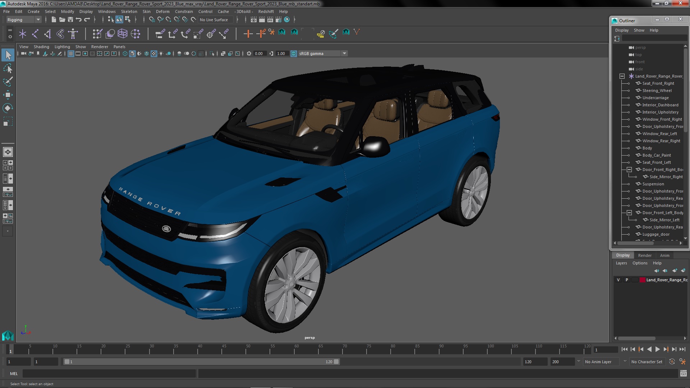Screen dimensions: 690x388
Task: Toggle use all lights bulb icon
Action: [x=161, y=54]
